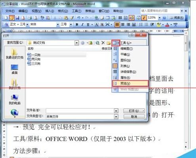Expand the 文件类型 dropdown
Screen dimensions: 196x158
(116, 116)
